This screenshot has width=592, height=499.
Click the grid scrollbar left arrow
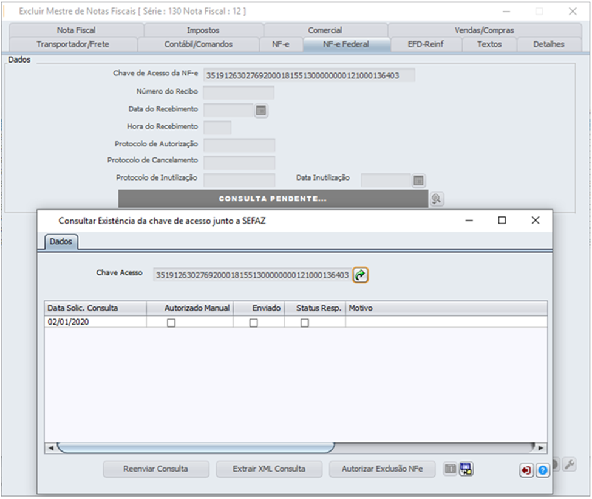point(51,448)
